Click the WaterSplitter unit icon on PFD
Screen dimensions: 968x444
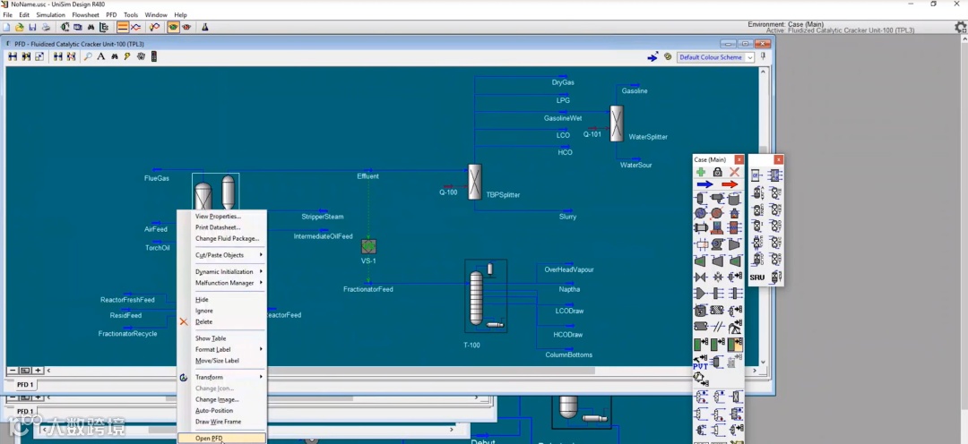616,124
